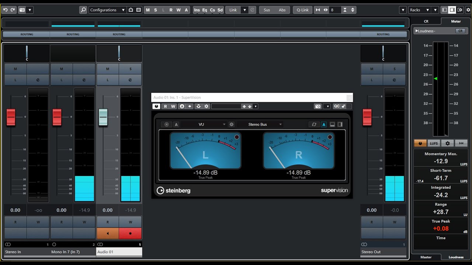
Task: Click the reset loudness icon
Action: tap(461, 143)
